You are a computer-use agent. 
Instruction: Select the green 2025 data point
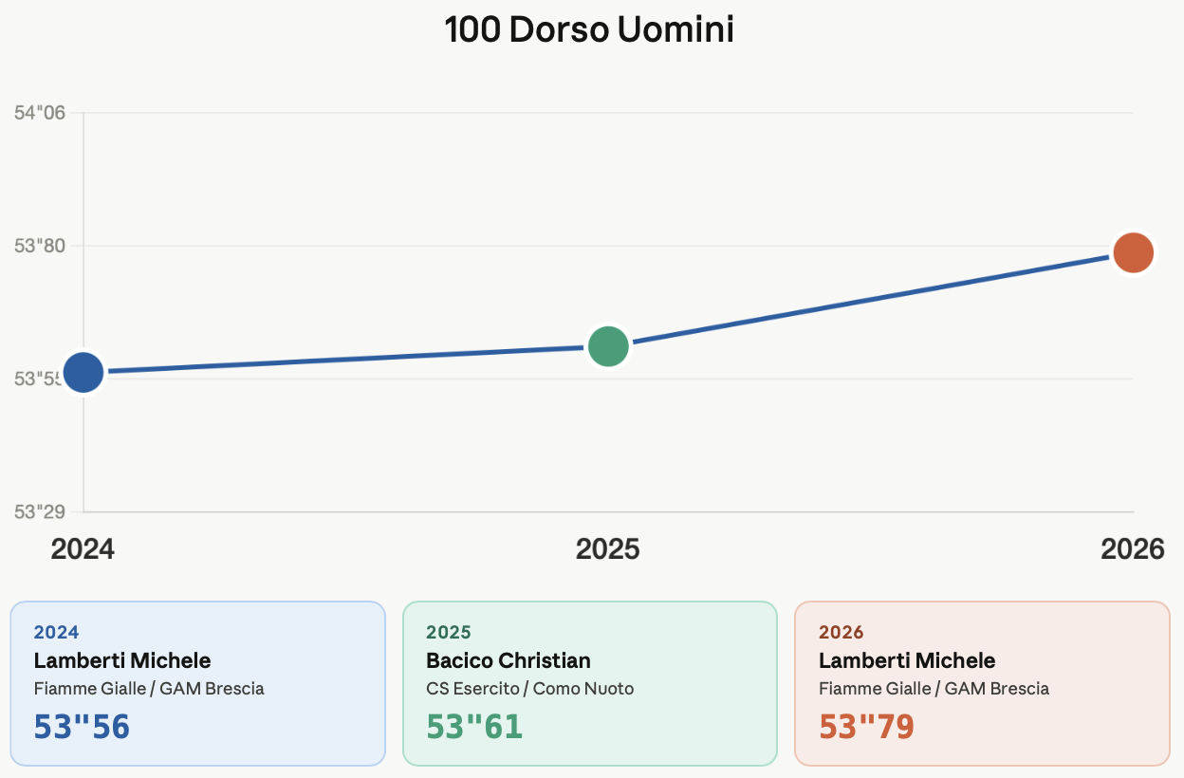click(608, 346)
